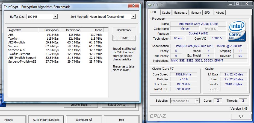Viewport: 254px width, 123px height.
Task: Click the Dismount All button
Action: click(x=84, y=120)
